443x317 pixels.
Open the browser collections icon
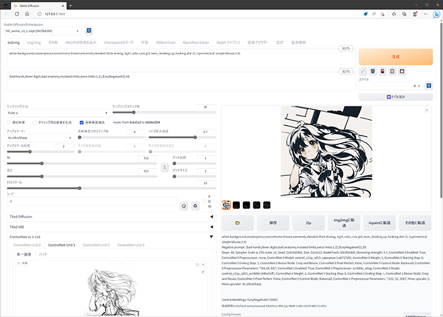coord(405,14)
